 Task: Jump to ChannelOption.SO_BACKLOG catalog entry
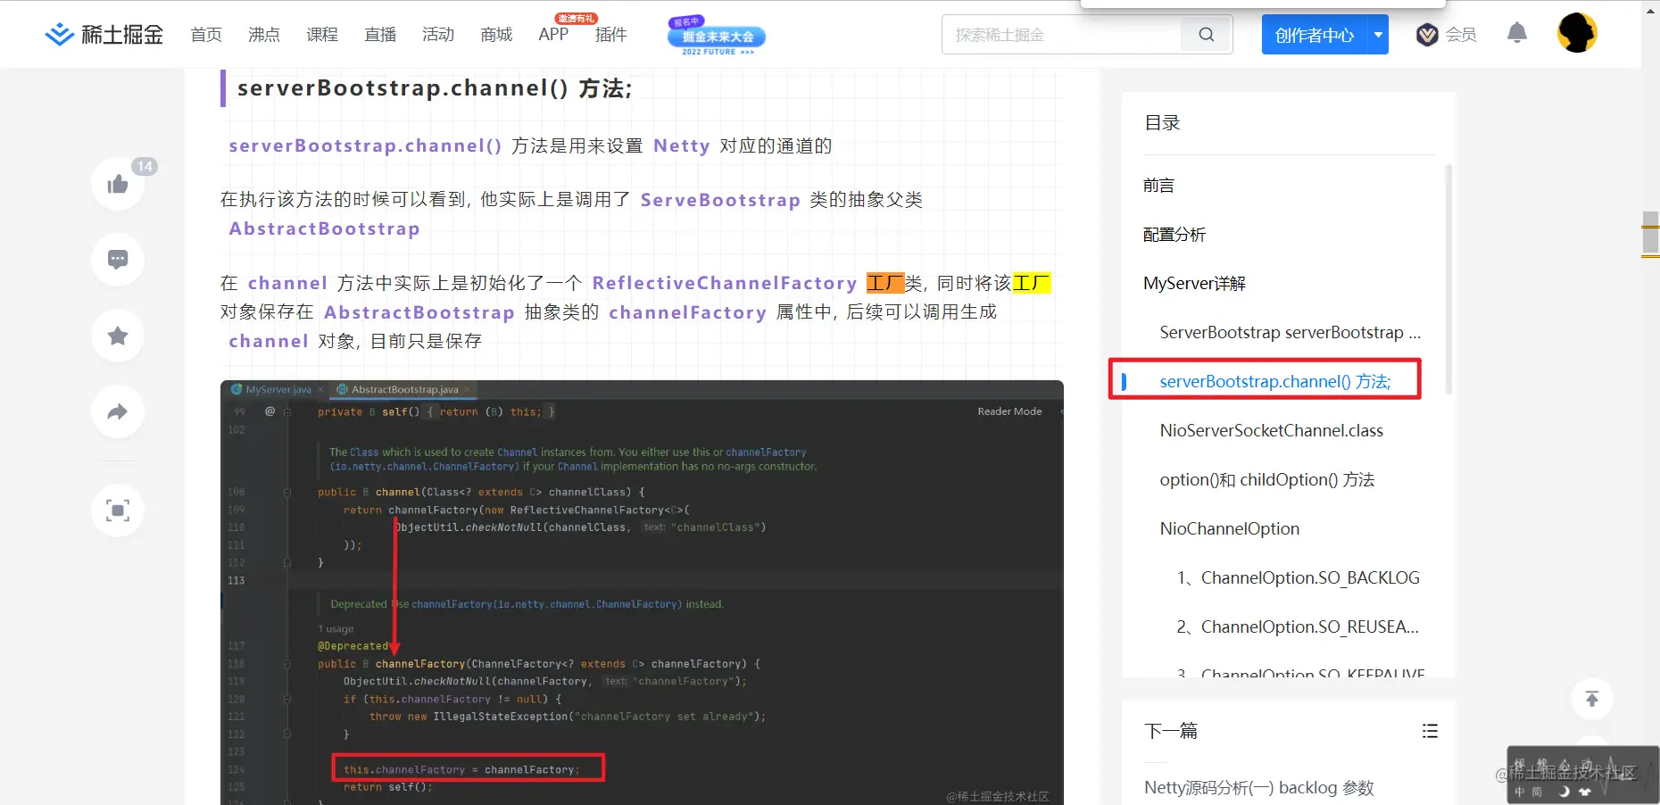tap(1298, 577)
